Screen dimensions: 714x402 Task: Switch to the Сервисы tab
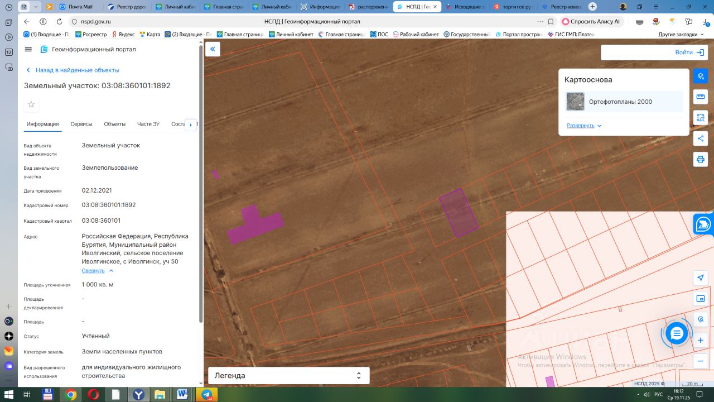coord(81,124)
